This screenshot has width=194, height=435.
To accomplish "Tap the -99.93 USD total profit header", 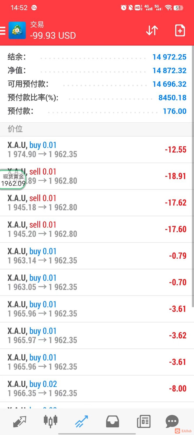I will [x=53, y=36].
